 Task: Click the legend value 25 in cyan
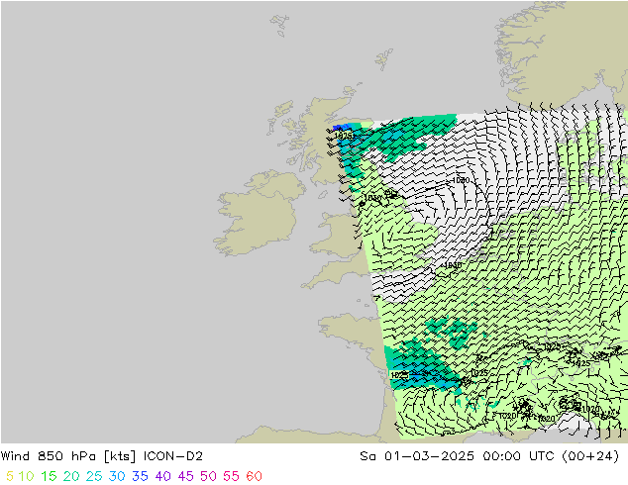94,476
